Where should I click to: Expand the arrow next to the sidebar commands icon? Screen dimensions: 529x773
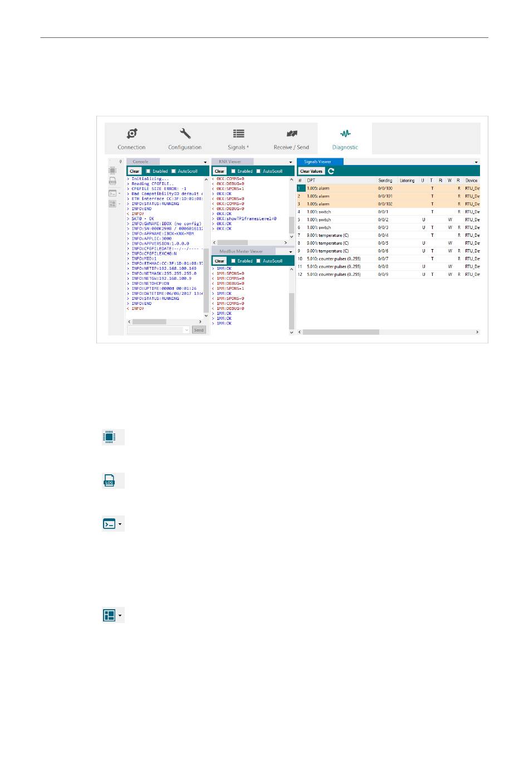(119, 194)
